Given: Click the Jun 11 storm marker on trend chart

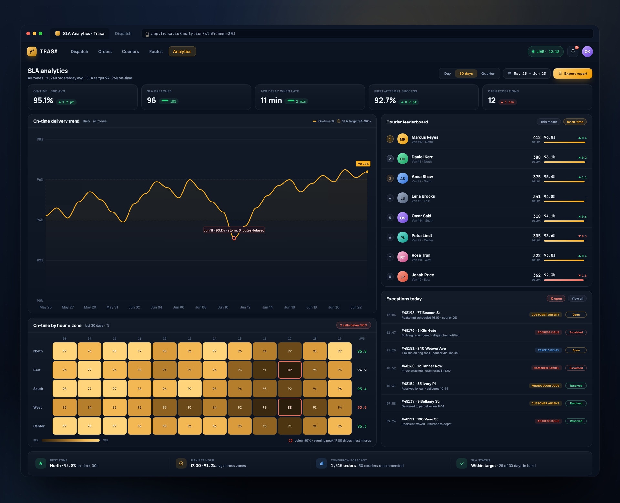Looking at the screenshot, I should (x=234, y=238).
